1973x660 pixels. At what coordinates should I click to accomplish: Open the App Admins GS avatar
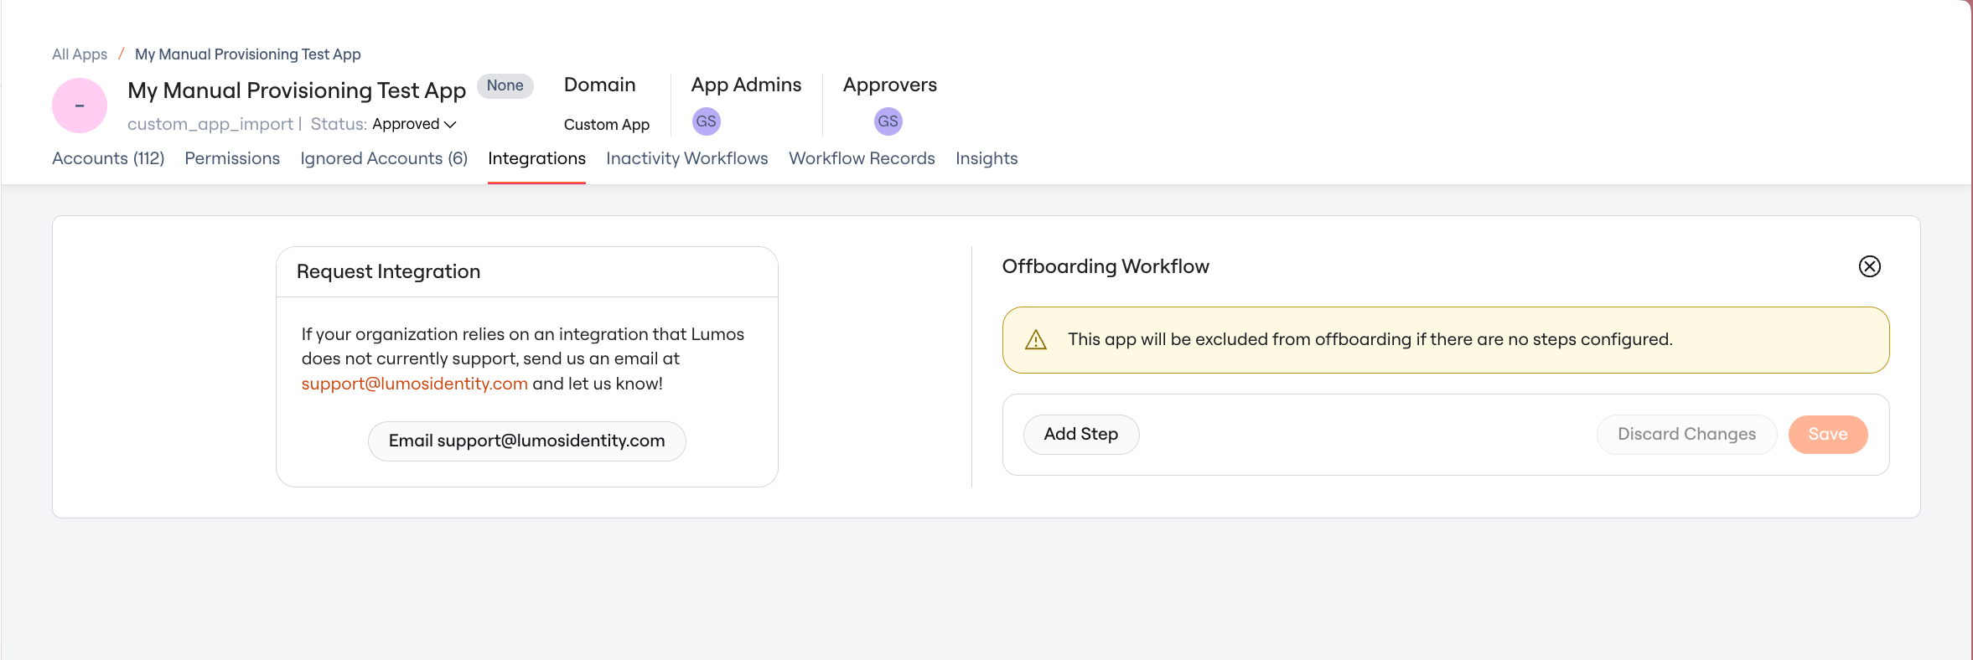[707, 121]
